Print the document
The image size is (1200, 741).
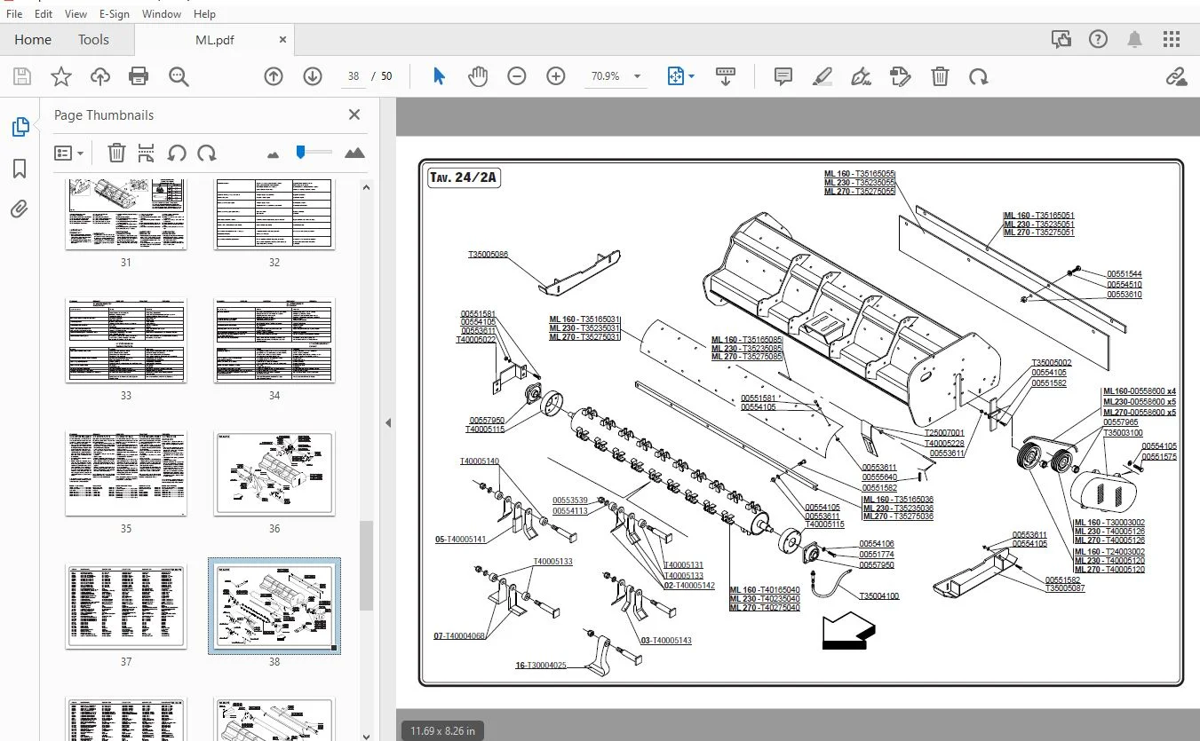(x=139, y=76)
